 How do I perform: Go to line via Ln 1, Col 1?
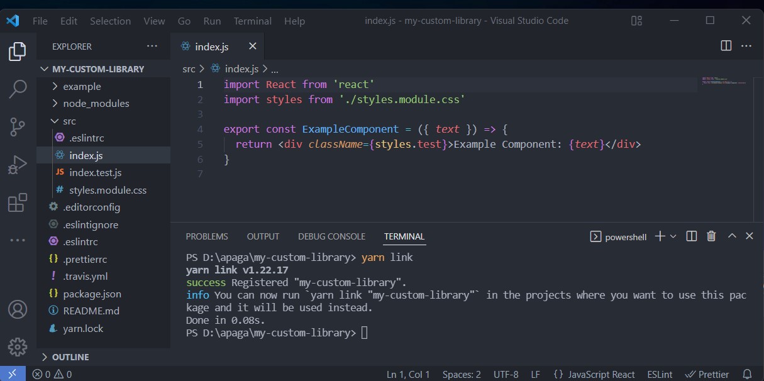coord(408,374)
